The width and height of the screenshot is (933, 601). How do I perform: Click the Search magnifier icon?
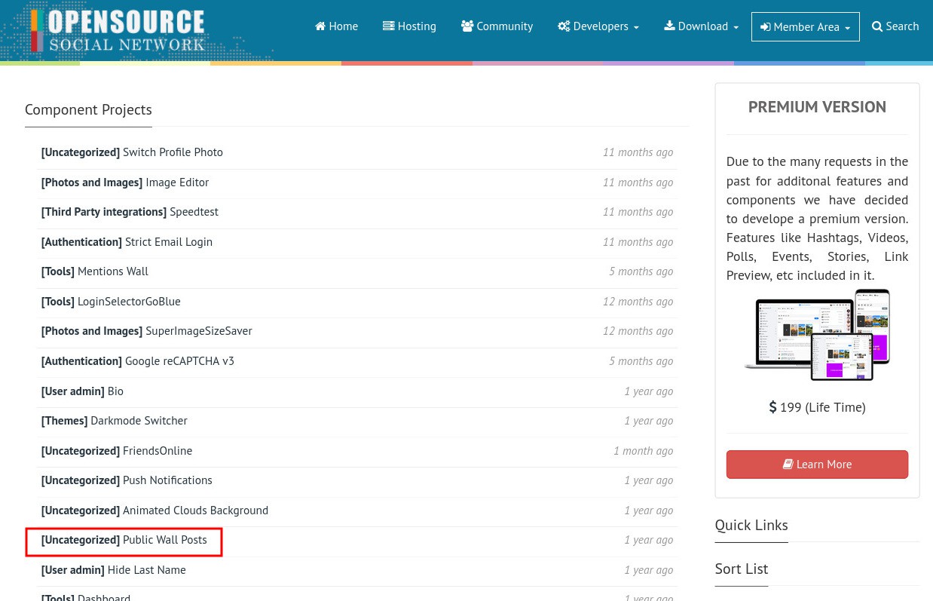(877, 26)
